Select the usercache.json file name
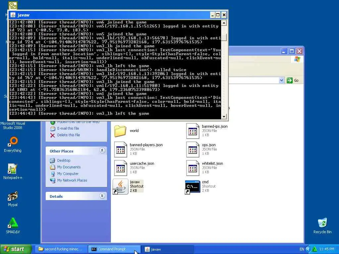Screen dimensions: 339x254 pyautogui.click(x=142, y=163)
